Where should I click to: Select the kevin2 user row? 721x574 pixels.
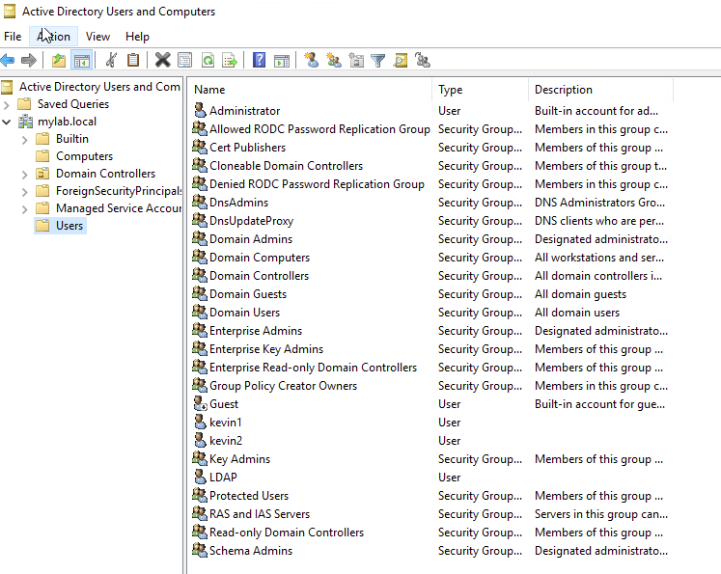click(225, 440)
